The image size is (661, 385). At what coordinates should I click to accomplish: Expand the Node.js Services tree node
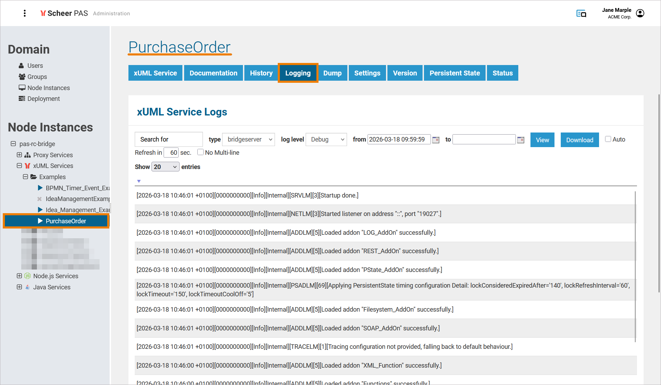(x=19, y=276)
